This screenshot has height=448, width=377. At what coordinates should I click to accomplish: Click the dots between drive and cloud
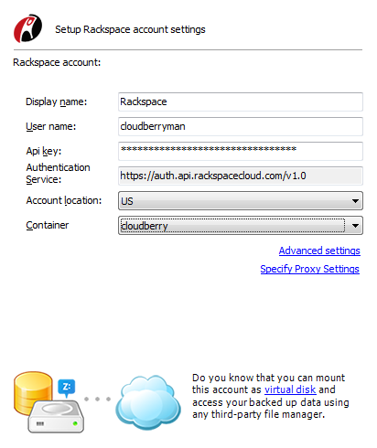tap(97, 399)
